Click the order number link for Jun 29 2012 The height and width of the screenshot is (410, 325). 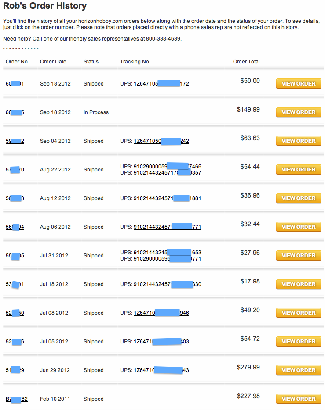click(x=15, y=370)
